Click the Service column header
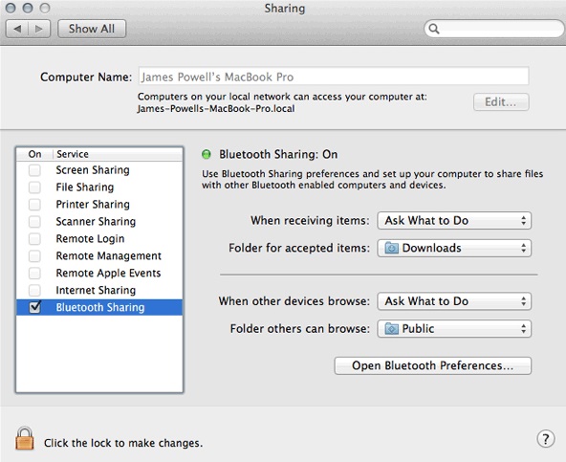566x462 pixels. pyautogui.click(x=119, y=154)
